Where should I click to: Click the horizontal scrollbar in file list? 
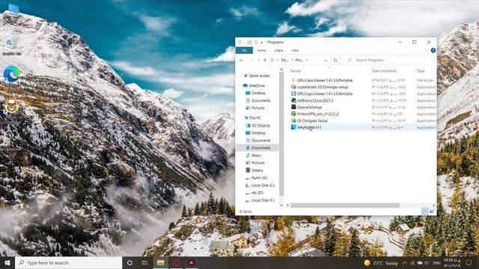coord(344,205)
